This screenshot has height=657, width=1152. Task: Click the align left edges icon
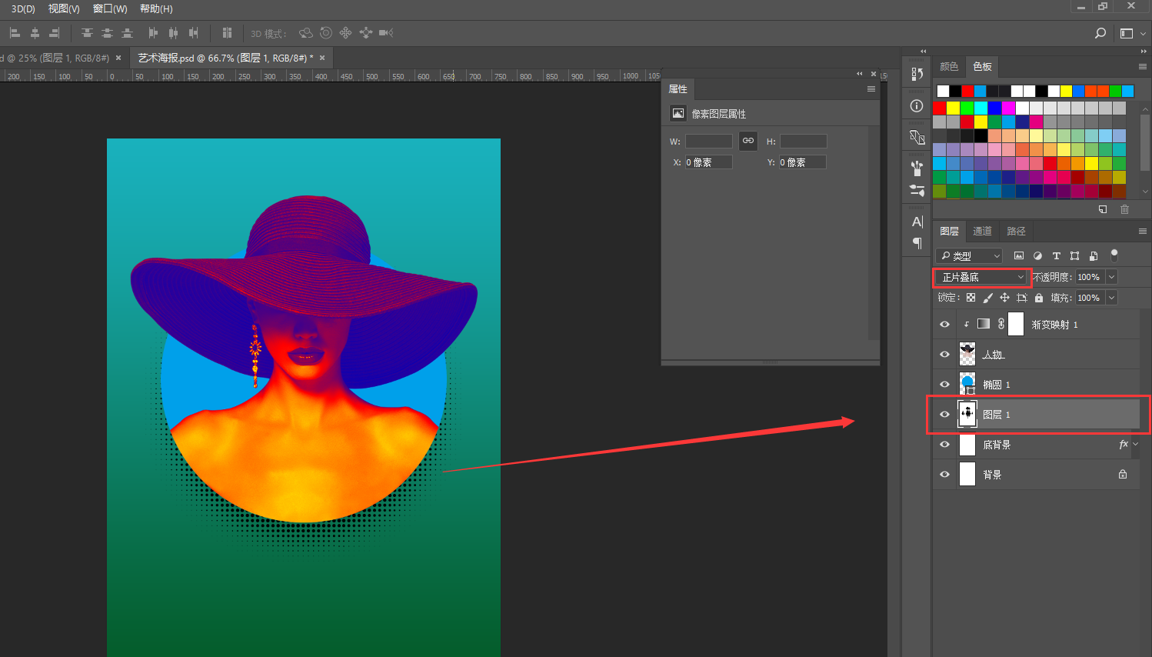pyautogui.click(x=15, y=33)
